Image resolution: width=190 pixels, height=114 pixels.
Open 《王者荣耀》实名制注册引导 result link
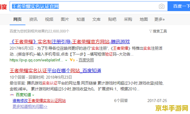[x=70, y=42]
